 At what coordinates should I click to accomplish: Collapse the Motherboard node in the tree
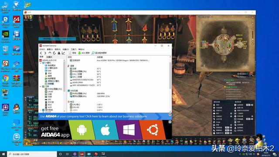click(41, 86)
